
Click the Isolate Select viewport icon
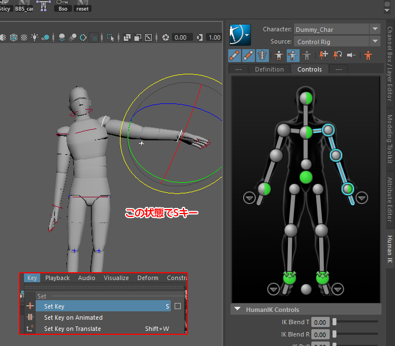coord(110,37)
